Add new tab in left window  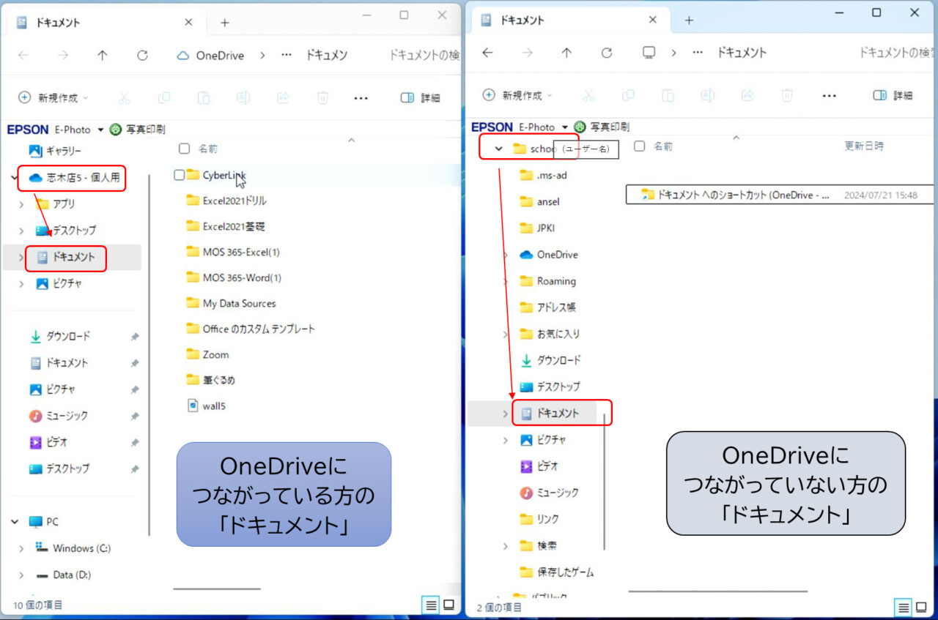tap(224, 23)
